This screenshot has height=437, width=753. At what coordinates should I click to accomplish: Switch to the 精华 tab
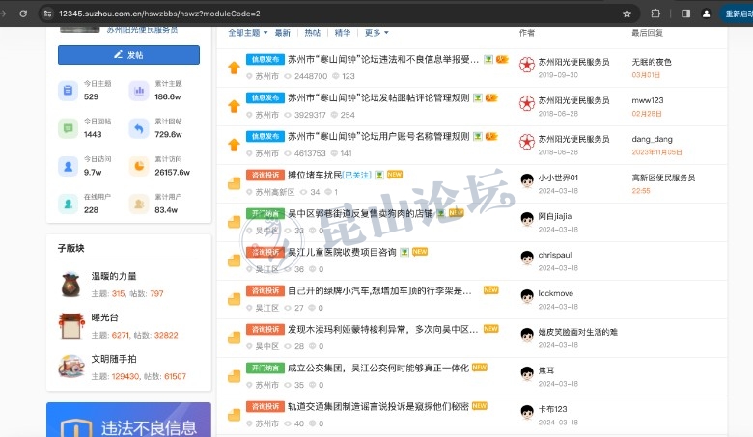click(x=342, y=33)
